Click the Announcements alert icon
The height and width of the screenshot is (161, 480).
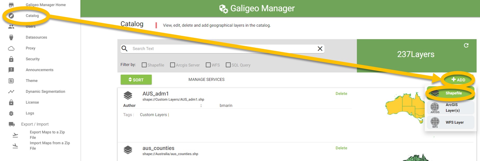point(11,70)
